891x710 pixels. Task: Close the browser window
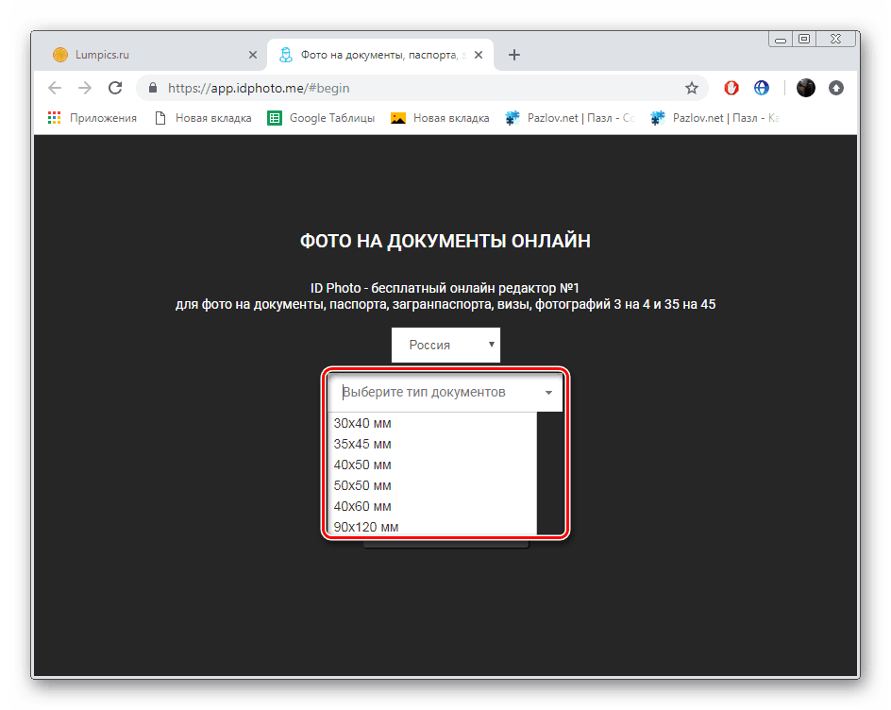(835, 39)
